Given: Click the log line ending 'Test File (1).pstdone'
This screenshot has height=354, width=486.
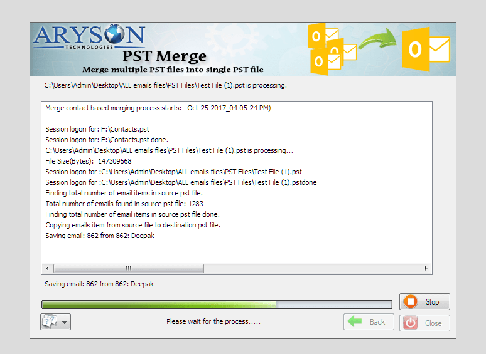Looking at the screenshot, I should (181, 182).
